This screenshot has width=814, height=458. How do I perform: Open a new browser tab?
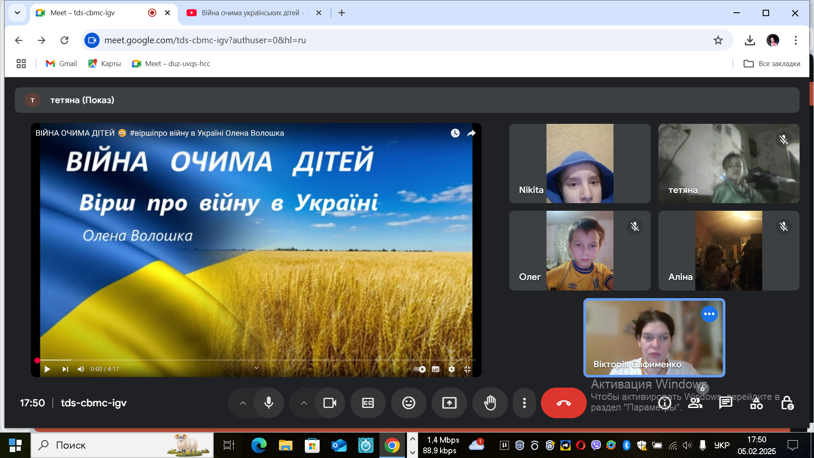pos(342,13)
